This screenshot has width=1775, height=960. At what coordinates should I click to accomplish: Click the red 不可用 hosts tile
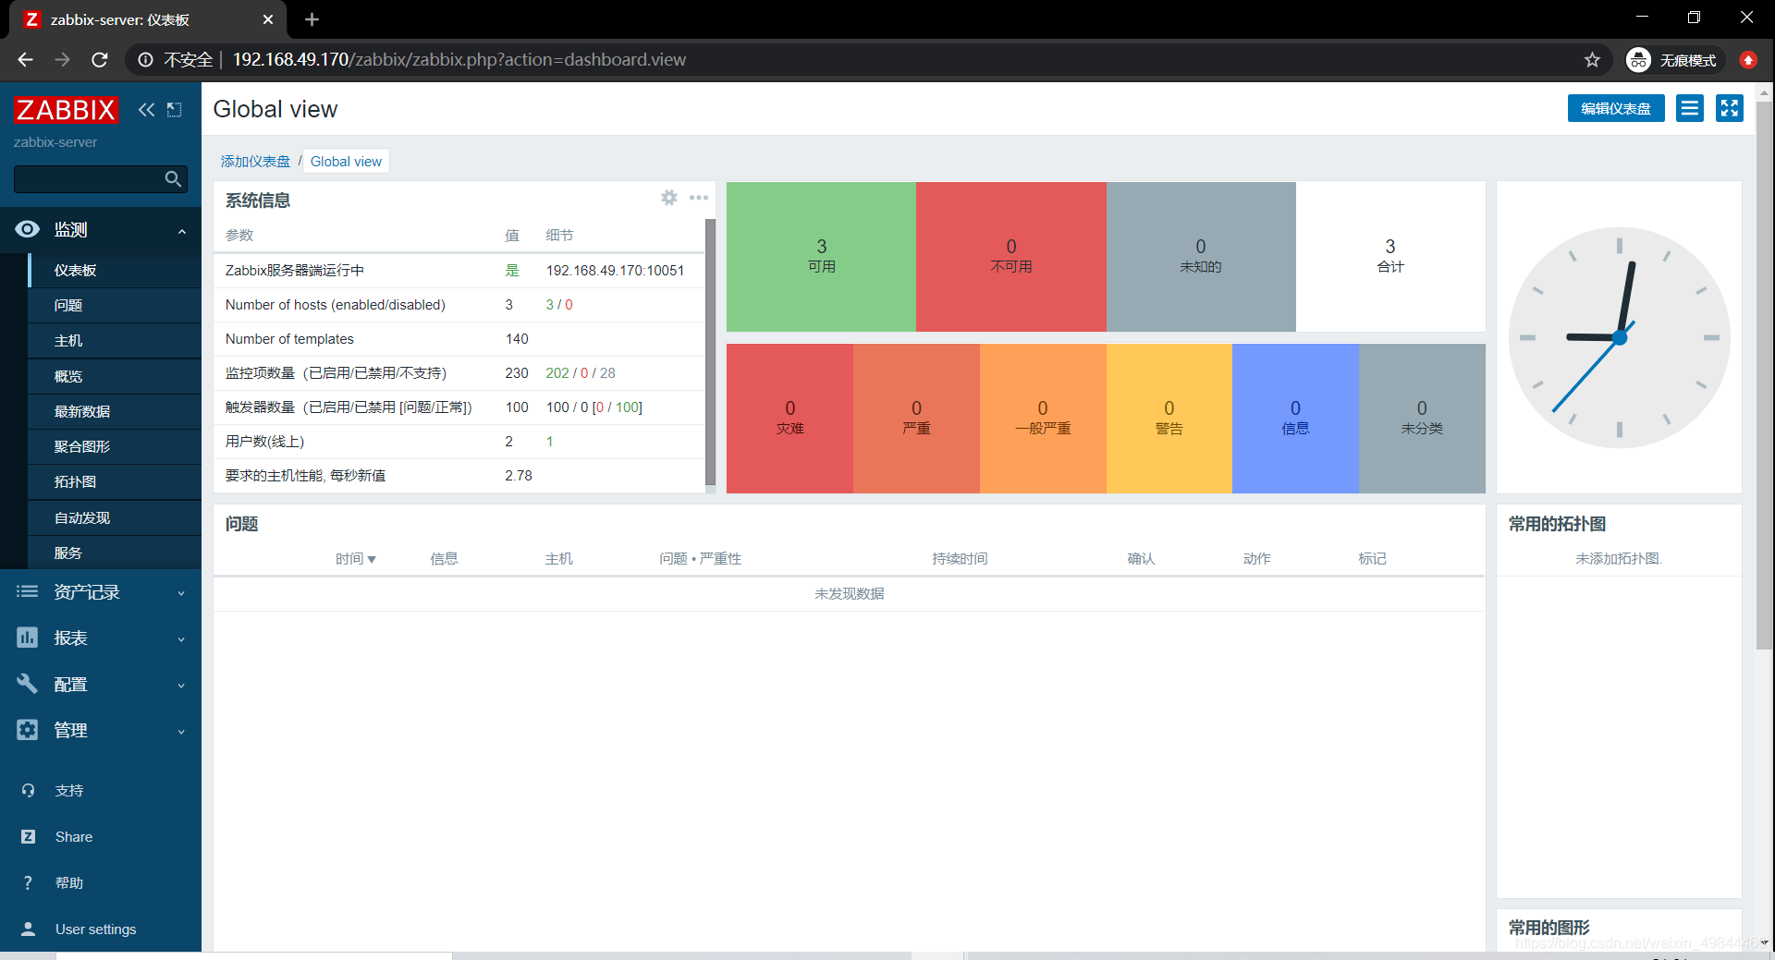pyautogui.click(x=1011, y=257)
